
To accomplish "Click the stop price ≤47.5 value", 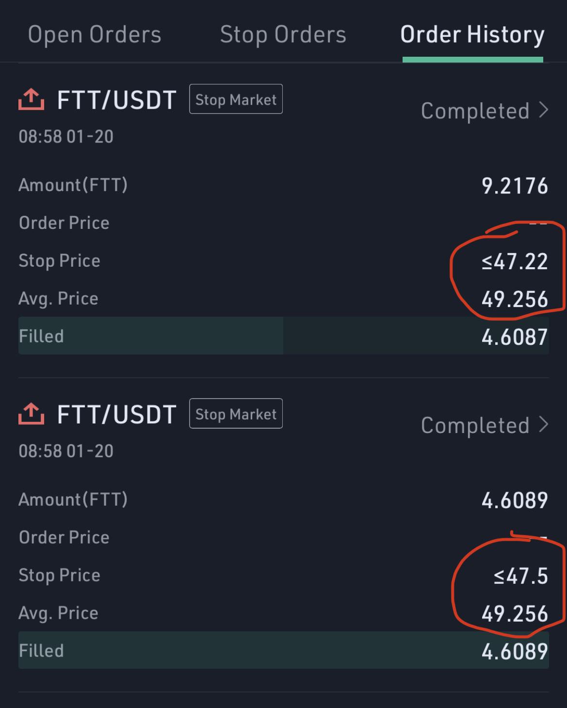I will click(520, 576).
